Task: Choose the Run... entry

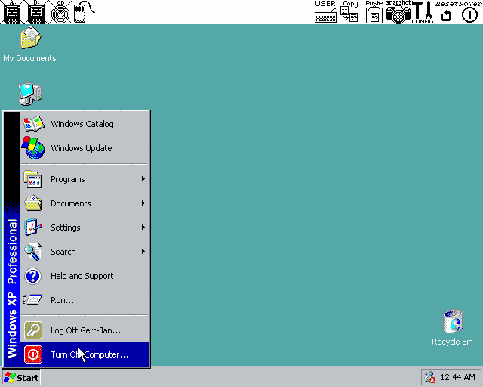Action: coord(85,299)
